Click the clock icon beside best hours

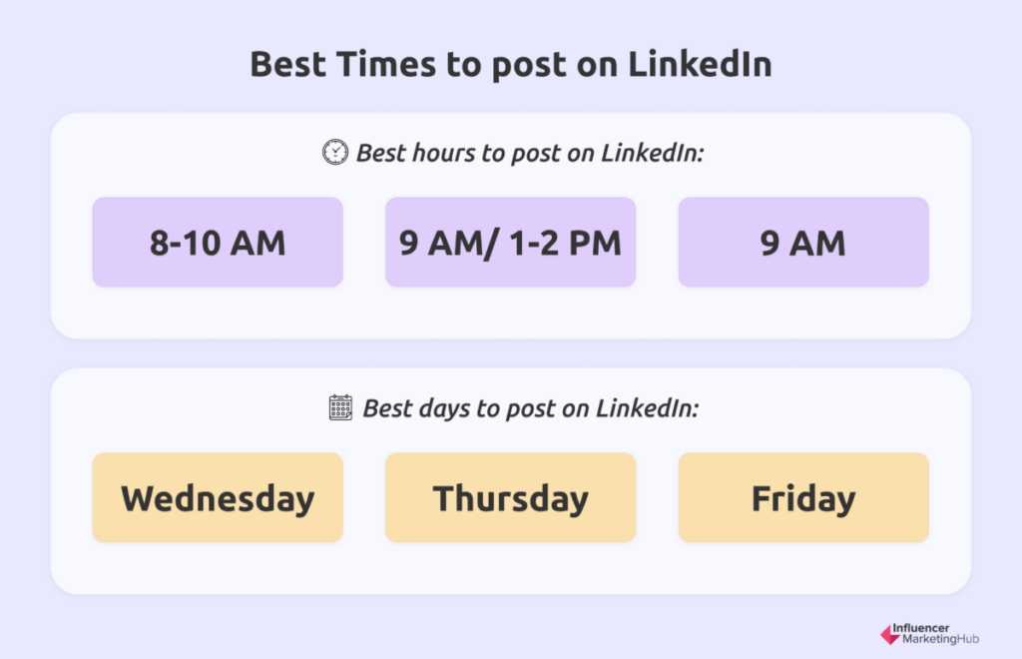tap(335, 152)
